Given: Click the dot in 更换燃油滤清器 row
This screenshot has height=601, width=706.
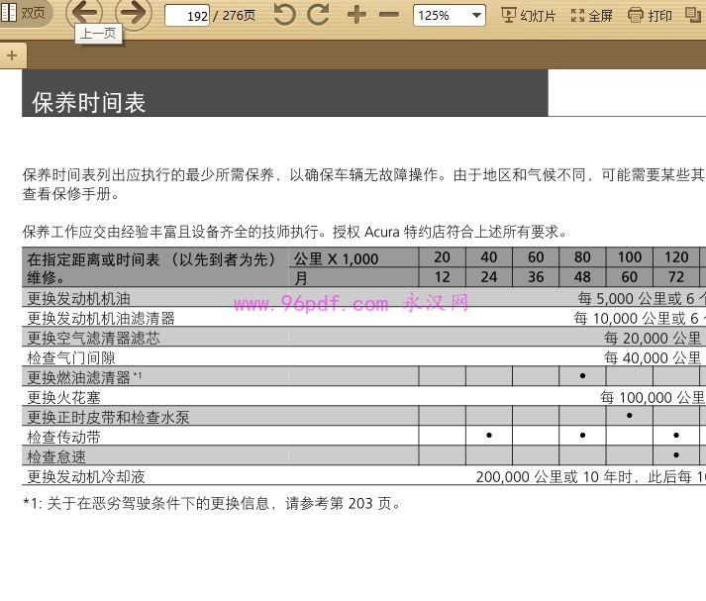Looking at the screenshot, I should click(582, 376).
